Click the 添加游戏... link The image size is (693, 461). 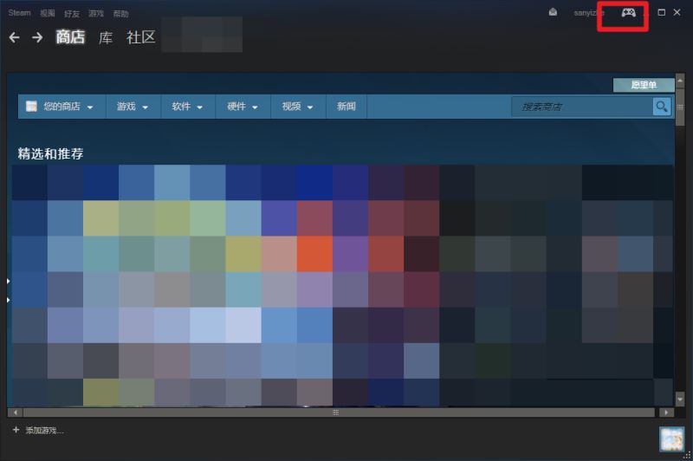45,431
